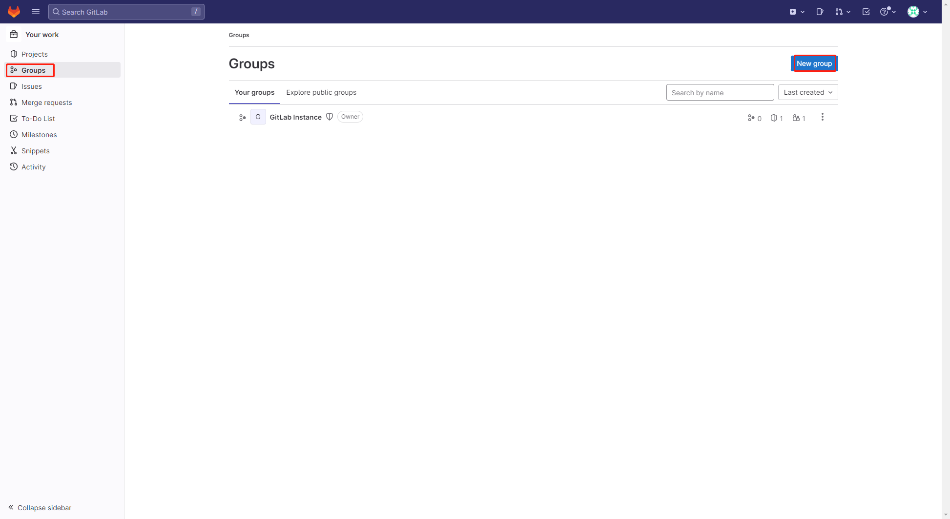The image size is (950, 519).
Task: Open the GitLab Instance kebab options menu
Action: [x=823, y=117]
